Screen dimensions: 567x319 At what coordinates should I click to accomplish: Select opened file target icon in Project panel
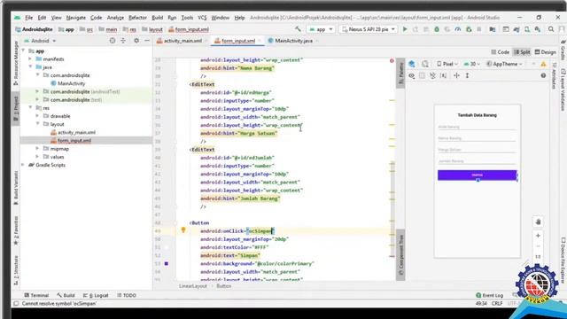(113, 41)
